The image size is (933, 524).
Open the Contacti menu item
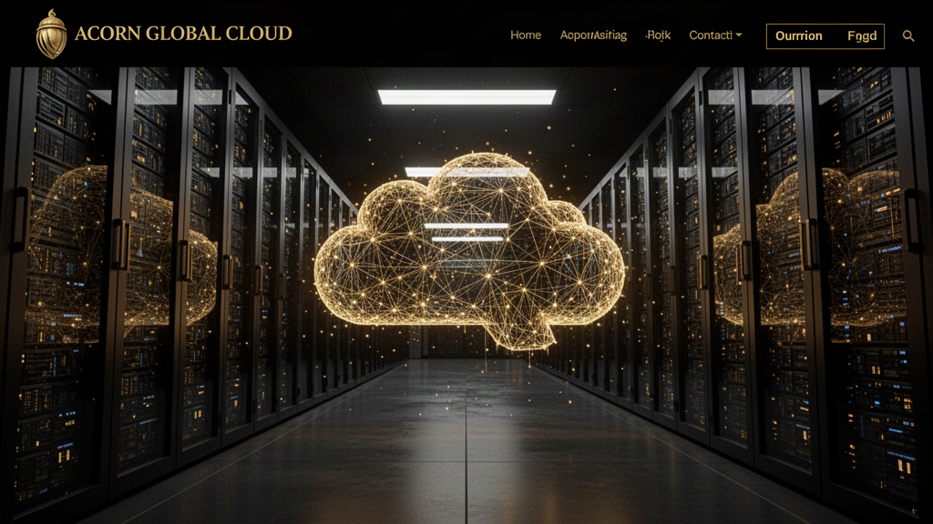[711, 35]
